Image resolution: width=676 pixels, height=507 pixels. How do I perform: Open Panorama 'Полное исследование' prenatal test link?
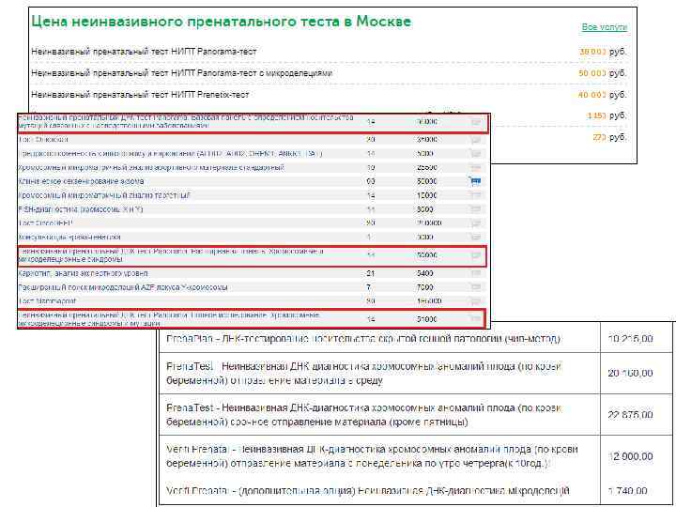[x=169, y=319]
